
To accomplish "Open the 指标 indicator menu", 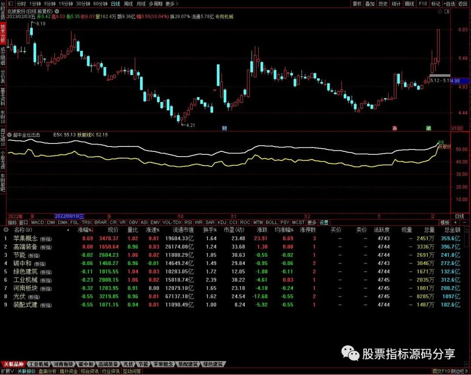I will (x=12, y=222).
